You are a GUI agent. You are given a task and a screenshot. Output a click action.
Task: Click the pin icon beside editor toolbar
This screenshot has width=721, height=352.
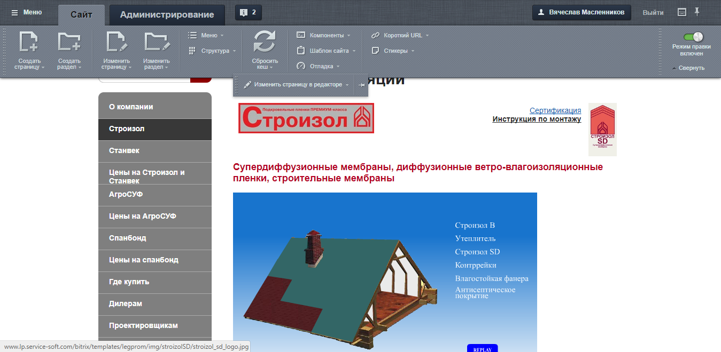pos(362,85)
